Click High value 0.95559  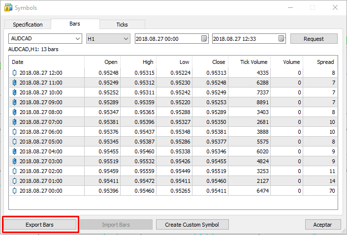pyautogui.click(x=145, y=171)
